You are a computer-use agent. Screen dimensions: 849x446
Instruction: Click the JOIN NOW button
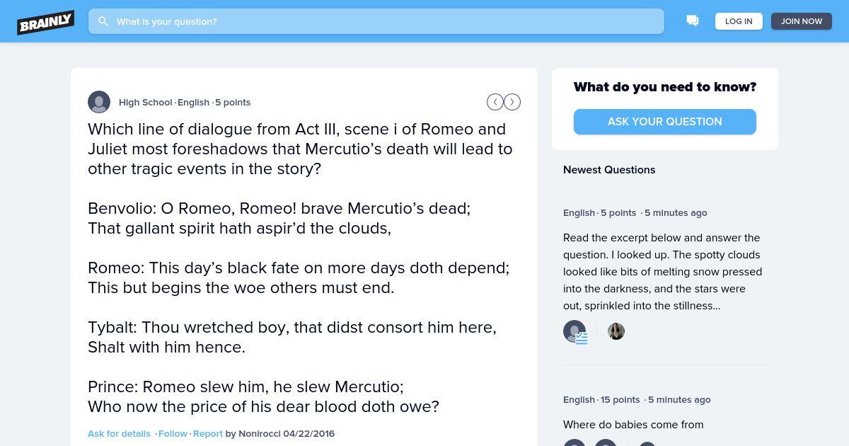(x=801, y=21)
